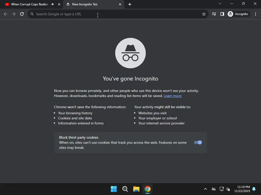The width and height of the screenshot is (261, 195).
Task: Focus the Search Google or type a URL box
Action: (118, 14)
